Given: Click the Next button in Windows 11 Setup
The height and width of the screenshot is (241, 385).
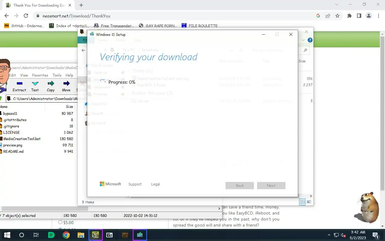Looking at the screenshot, I should pyautogui.click(x=271, y=185).
